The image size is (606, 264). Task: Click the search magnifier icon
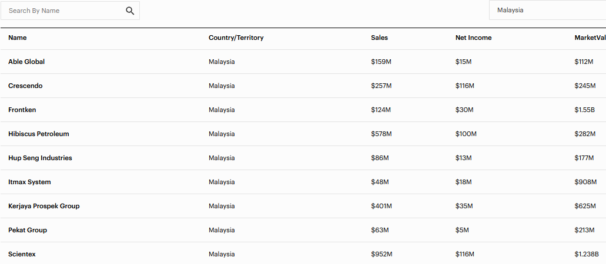point(130,11)
